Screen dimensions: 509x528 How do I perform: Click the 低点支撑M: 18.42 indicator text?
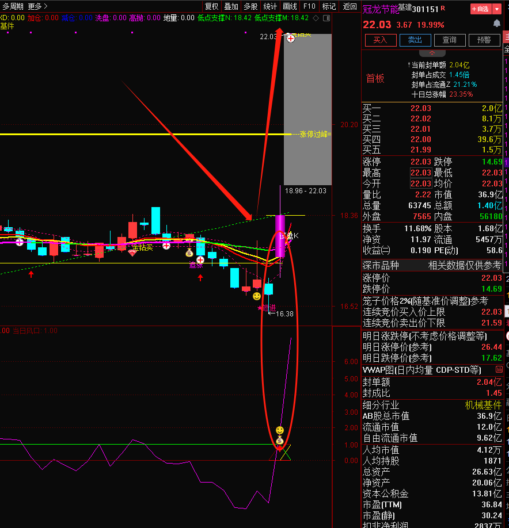click(x=282, y=18)
